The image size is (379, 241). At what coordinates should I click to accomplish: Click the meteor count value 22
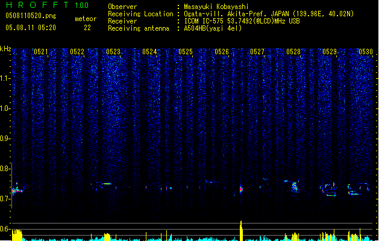point(87,28)
